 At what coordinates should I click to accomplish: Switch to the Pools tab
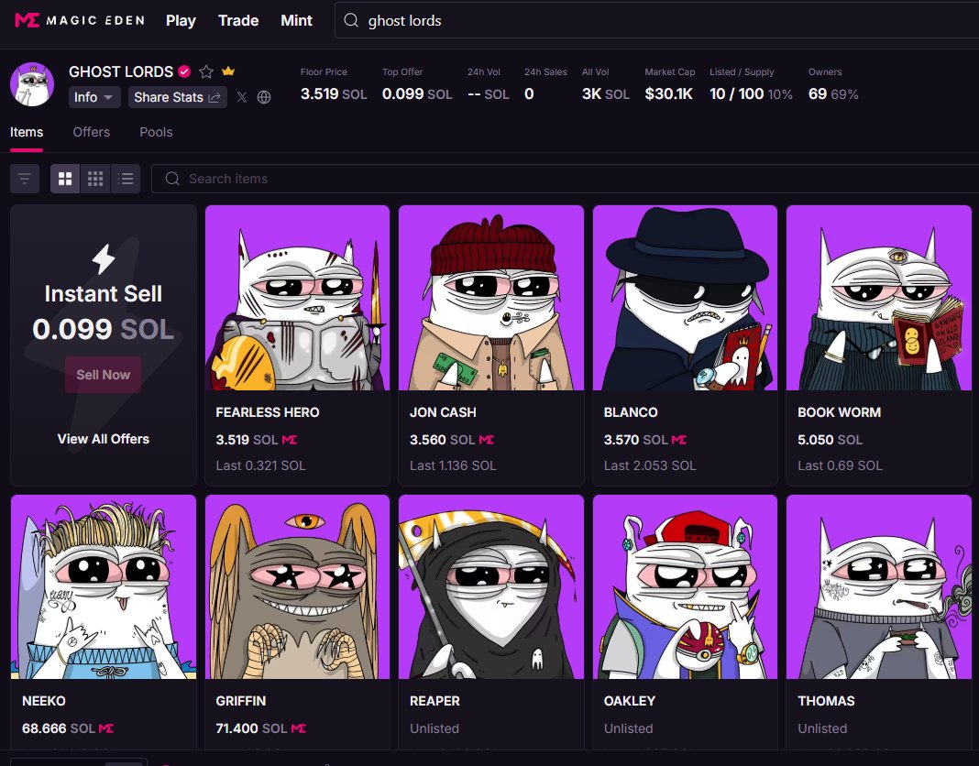[156, 132]
